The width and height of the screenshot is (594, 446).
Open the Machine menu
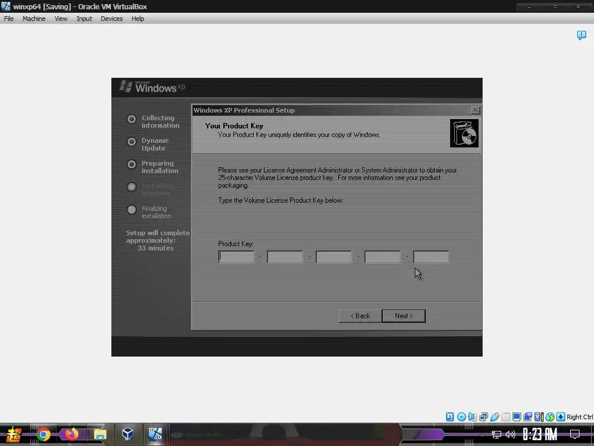pos(34,19)
